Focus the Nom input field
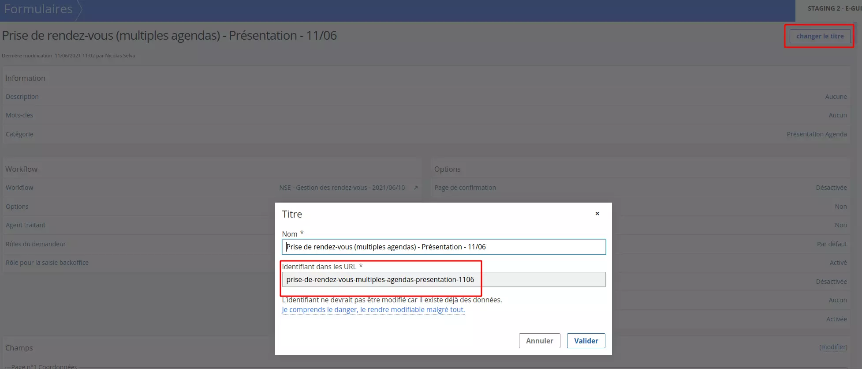862x369 pixels. tap(444, 247)
